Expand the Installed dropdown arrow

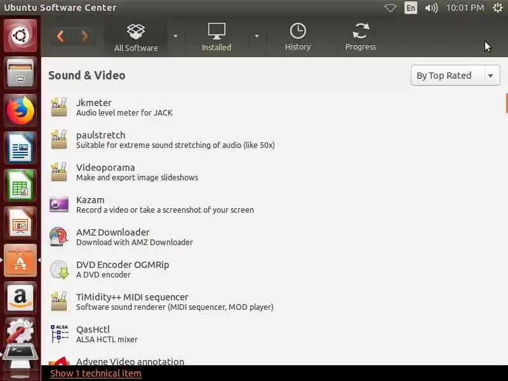pos(257,36)
